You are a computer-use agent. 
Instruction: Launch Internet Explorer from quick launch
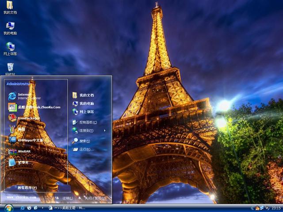point(23,208)
